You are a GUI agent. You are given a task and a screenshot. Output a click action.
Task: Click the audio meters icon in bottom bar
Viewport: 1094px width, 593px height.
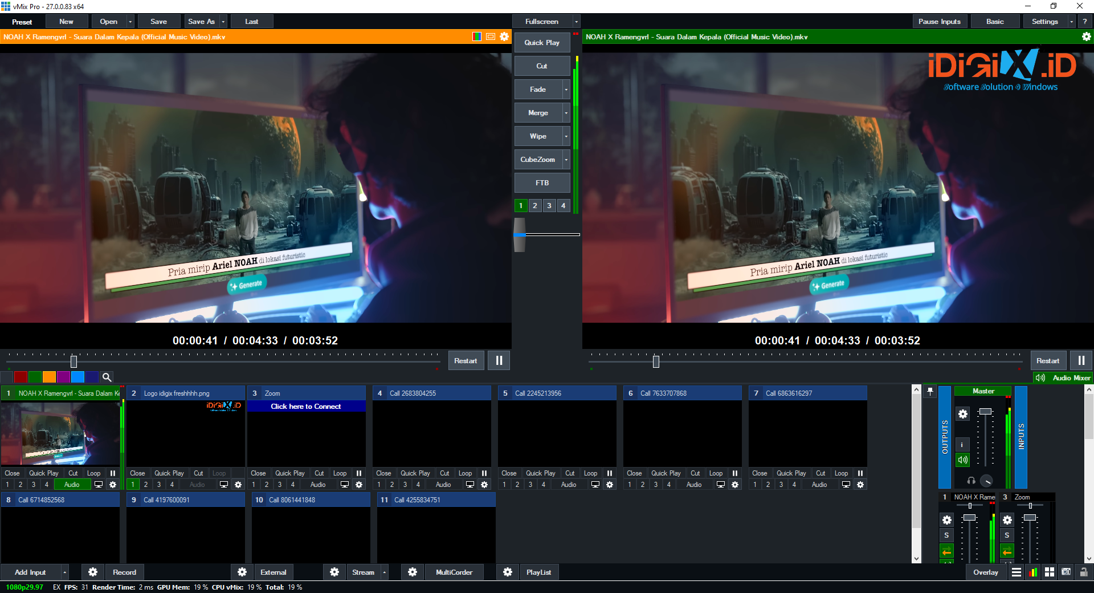(1033, 572)
